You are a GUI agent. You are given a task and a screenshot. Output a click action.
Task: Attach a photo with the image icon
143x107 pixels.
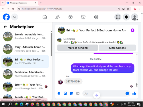(x=65, y=93)
